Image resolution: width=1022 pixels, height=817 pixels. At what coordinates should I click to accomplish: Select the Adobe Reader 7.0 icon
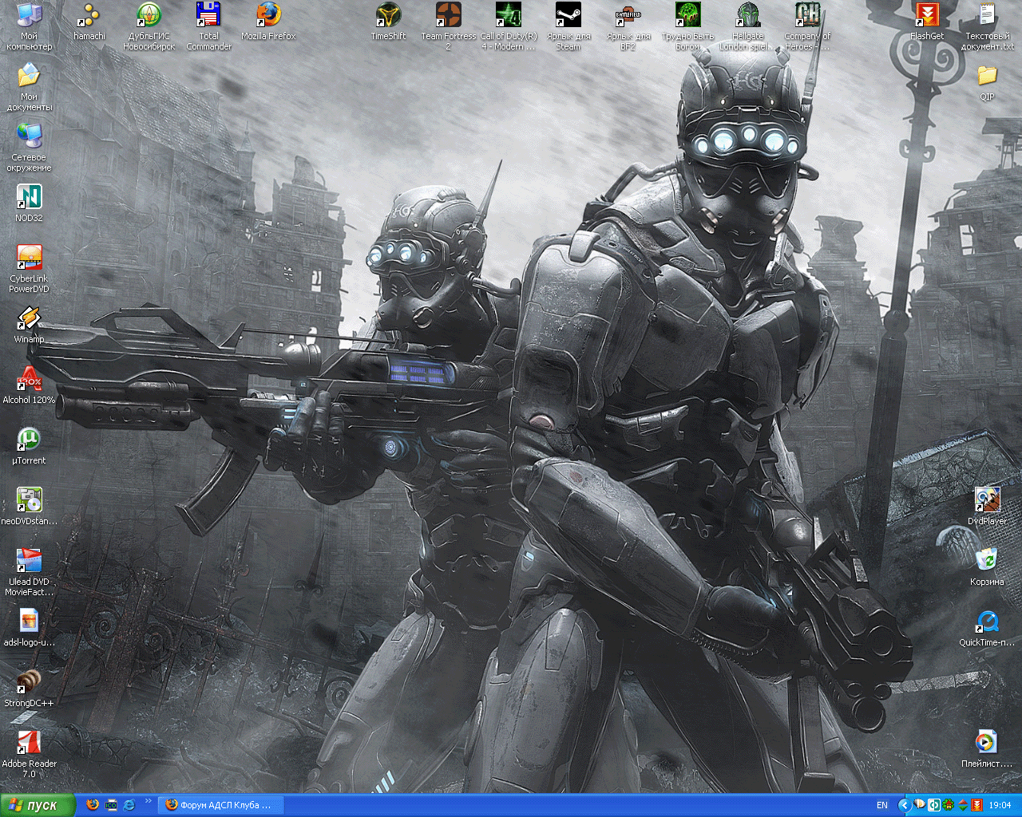[x=29, y=744]
